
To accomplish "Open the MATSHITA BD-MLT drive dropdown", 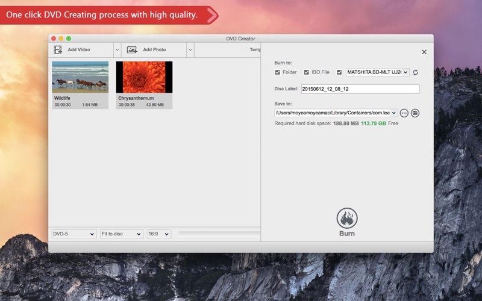I will pos(378,72).
